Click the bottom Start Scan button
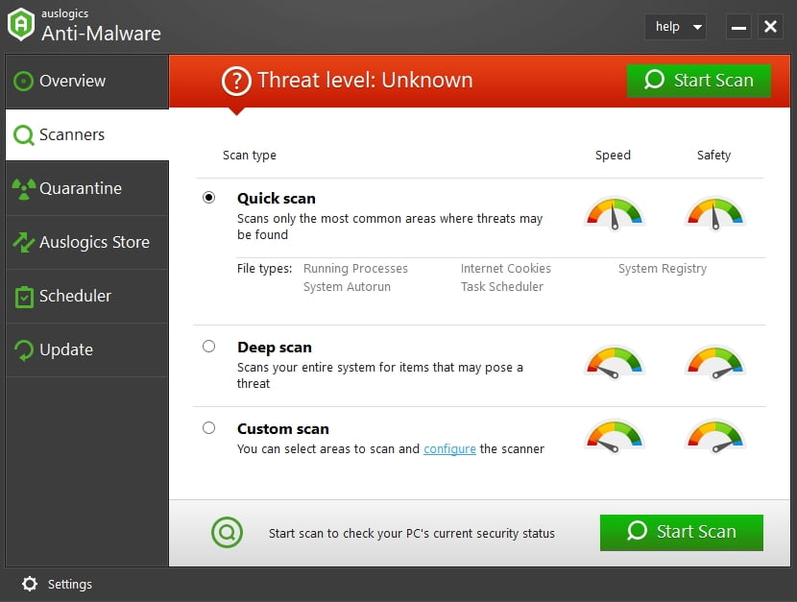This screenshot has width=797, height=602. coord(681,532)
